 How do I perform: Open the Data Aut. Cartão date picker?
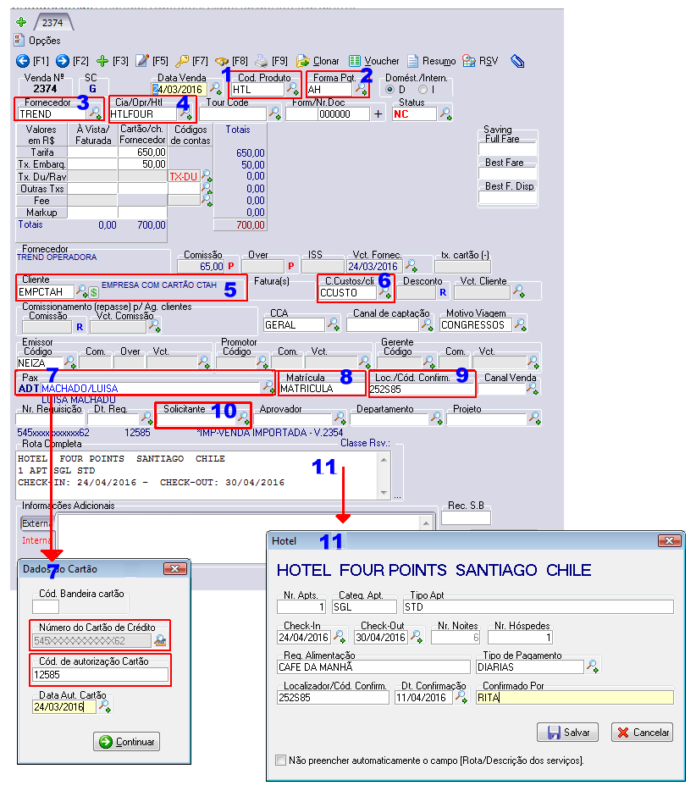coord(105,706)
